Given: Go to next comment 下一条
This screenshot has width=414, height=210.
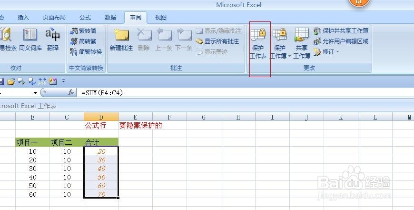Looking at the screenshot, I should 184,40.
